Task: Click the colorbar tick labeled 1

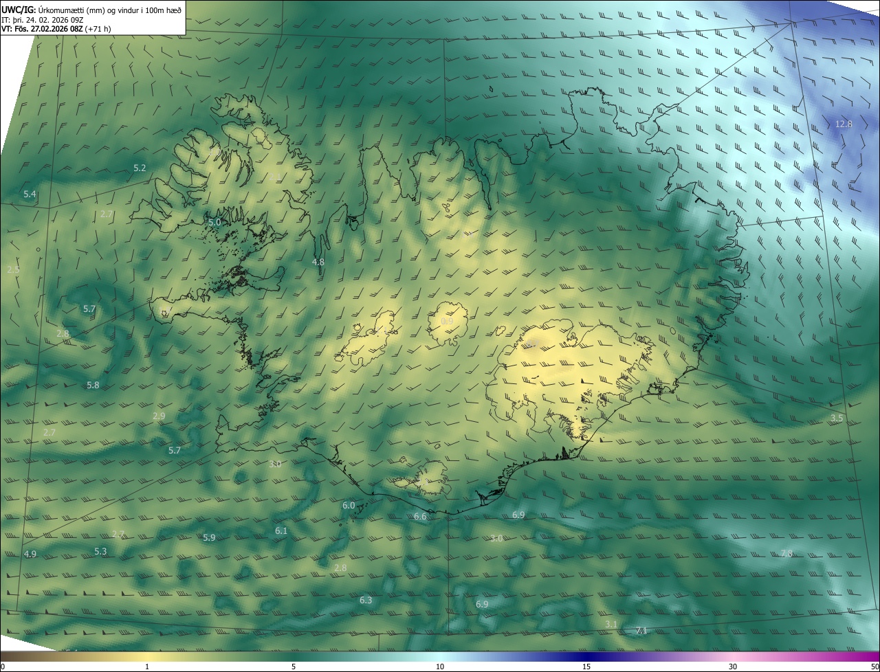Action: pos(147,667)
